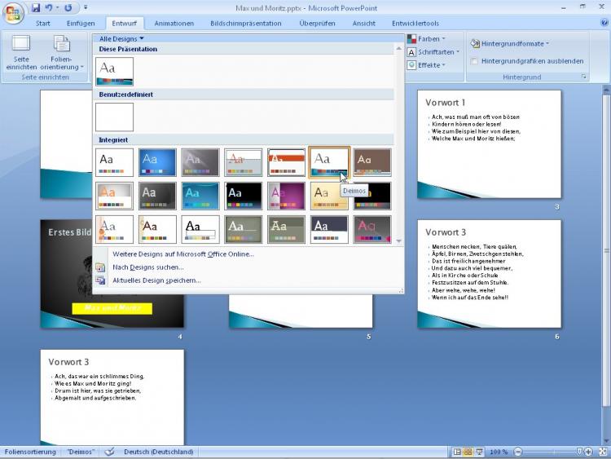
Task: Start slideshow from status bar icon
Action: tap(478, 452)
